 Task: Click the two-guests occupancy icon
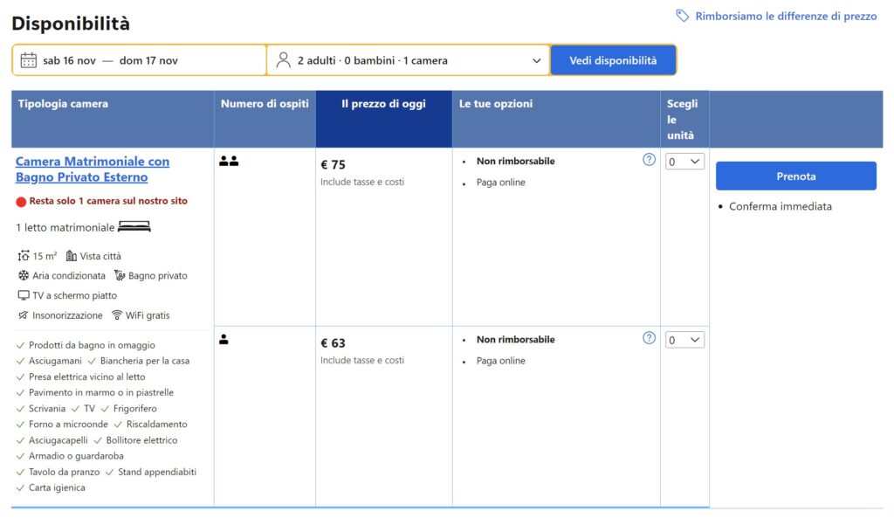[229, 162]
